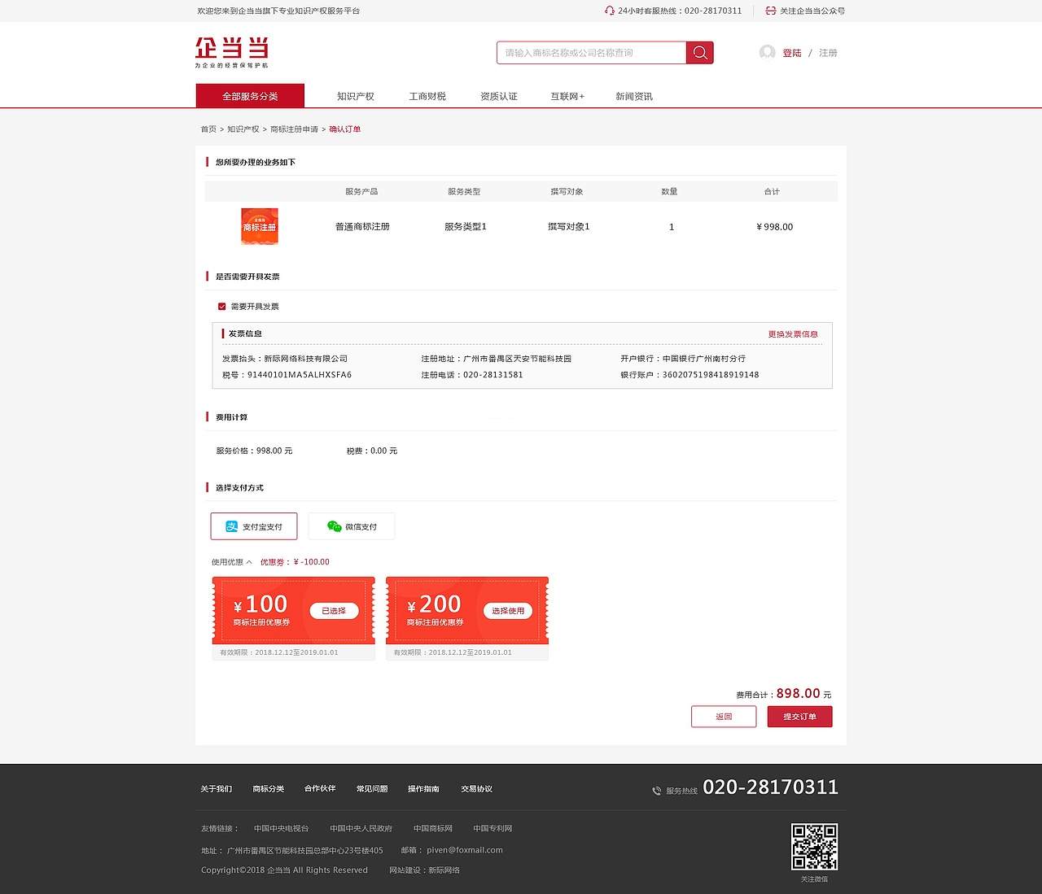Click the ¥998.00 total cell
1042x894 pixels.
[x=774, y=227]
